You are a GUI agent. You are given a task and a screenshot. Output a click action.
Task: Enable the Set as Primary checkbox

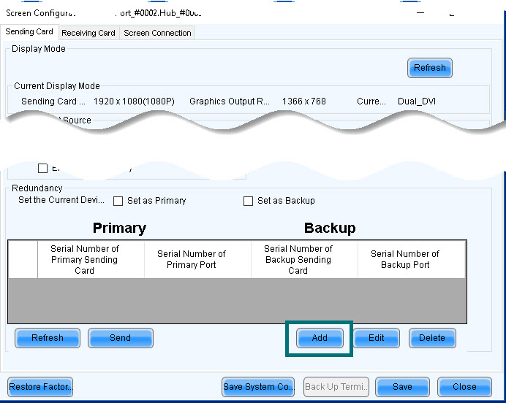[118, 201]
